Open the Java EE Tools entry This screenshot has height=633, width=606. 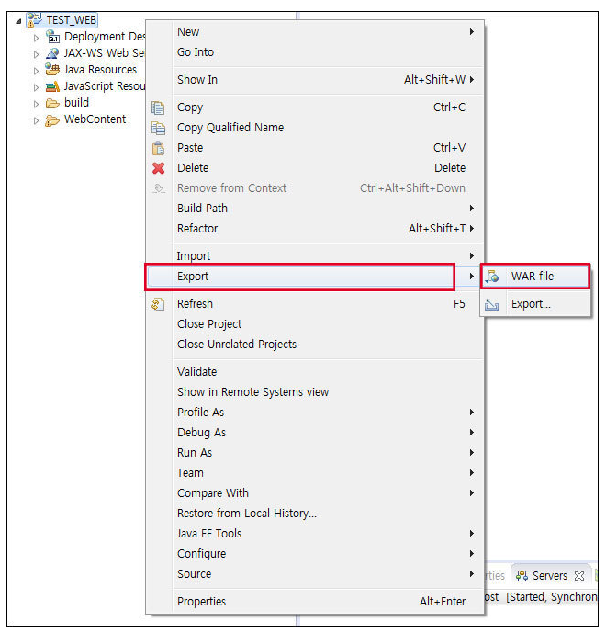point(315,533)
